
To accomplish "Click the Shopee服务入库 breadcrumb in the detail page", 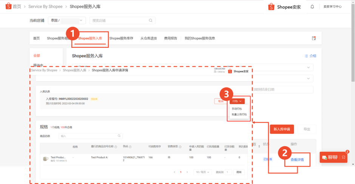I will [74, 70].
